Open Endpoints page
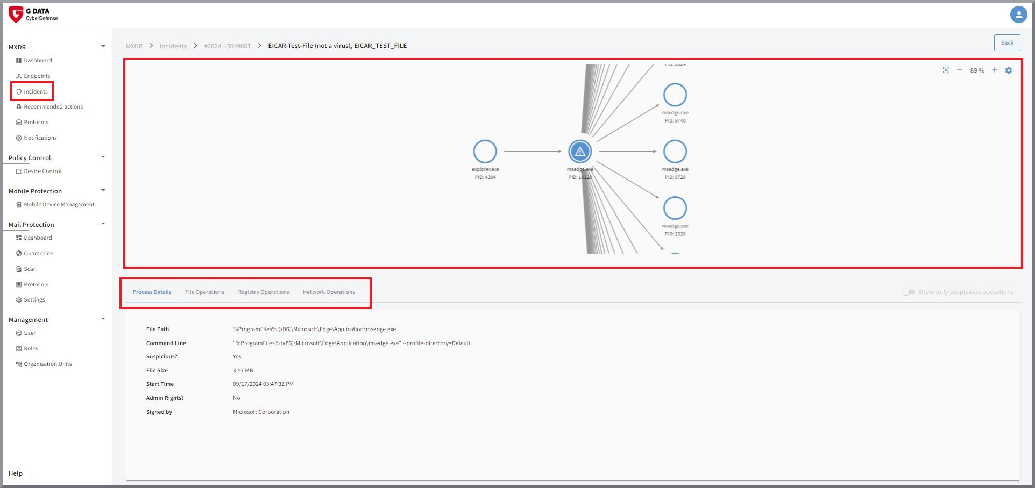 [x=33, y=76]
